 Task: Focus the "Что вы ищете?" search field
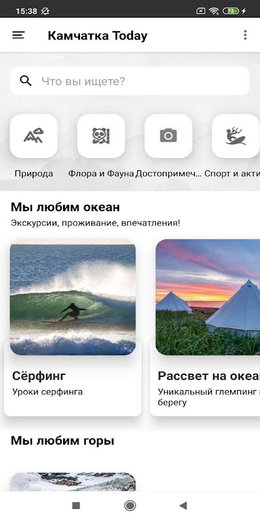[130, 81]
